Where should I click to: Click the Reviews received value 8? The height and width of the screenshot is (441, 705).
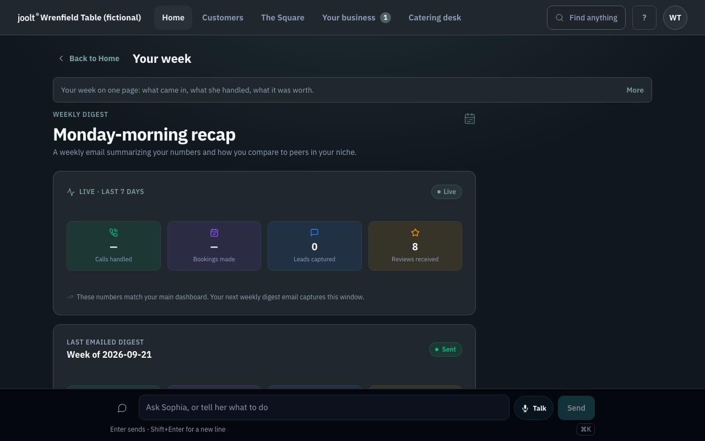click(x=415, y=246)
